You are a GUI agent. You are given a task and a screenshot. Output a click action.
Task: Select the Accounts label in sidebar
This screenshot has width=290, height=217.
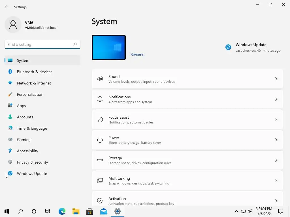pyautogui.click(x=25, y=117)
